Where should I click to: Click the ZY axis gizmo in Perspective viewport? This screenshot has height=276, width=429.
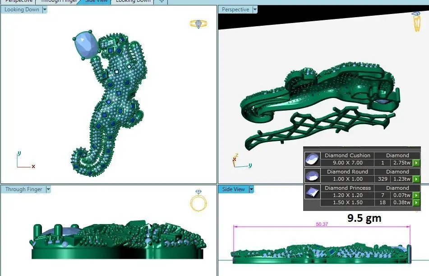tap(242, 161)
